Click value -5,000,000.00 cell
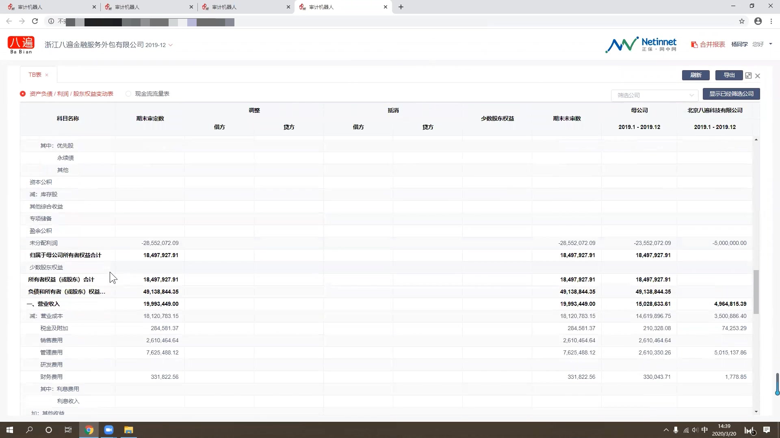The width and height of the screenshot is (780, 438). pyautogui.click(x=729, y=243)
